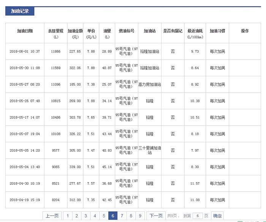Image resolution: width=266 pixels, height=222 pixels.
Task: Jump to page 1 in pagination
Action: [68, 216]
